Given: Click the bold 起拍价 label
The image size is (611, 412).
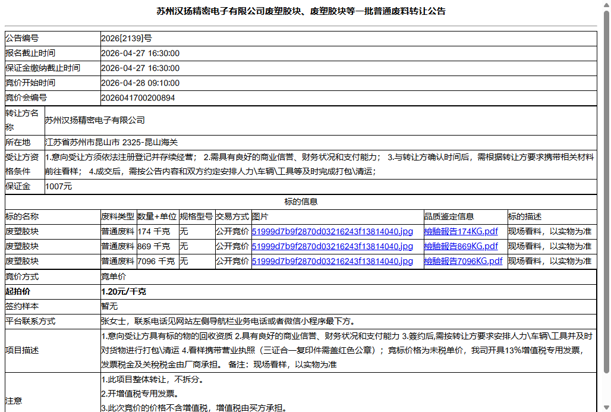Looking at the screenshot, I should [x=18, y=291].
